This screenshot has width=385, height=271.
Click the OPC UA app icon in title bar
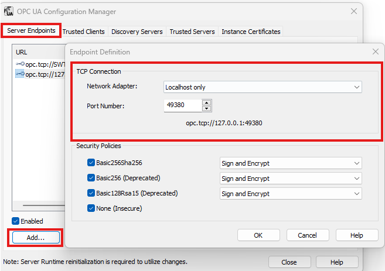click(9, 11)
